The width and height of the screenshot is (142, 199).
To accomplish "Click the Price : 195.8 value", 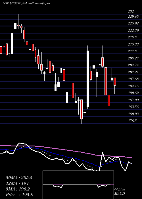I will point(19,195).
